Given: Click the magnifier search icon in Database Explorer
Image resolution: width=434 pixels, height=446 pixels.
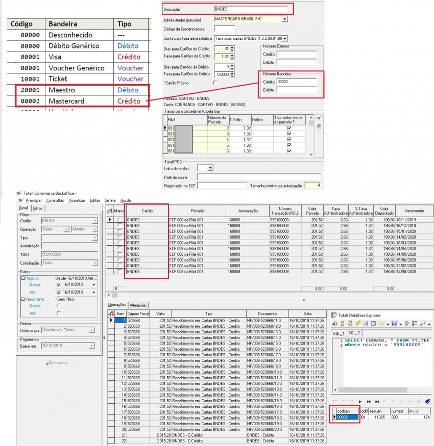Looking at the screenshot, I should 422,323.
